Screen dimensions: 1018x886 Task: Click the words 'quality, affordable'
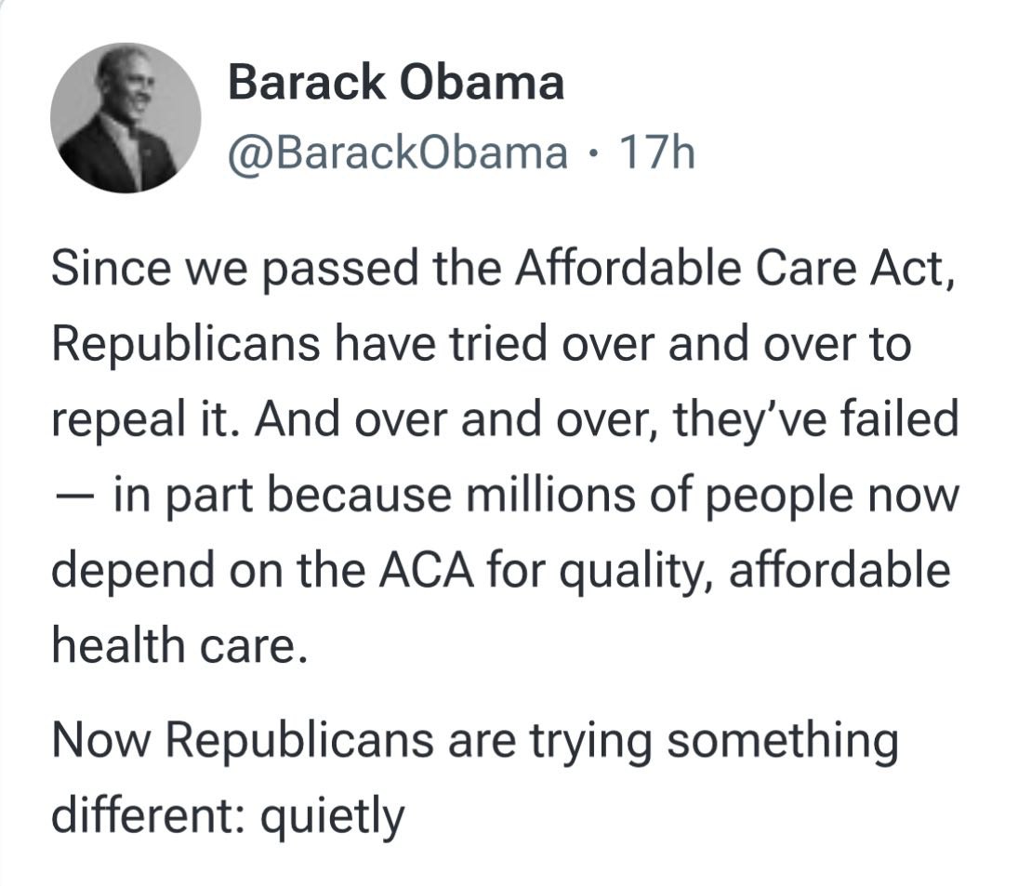point(754,573)
